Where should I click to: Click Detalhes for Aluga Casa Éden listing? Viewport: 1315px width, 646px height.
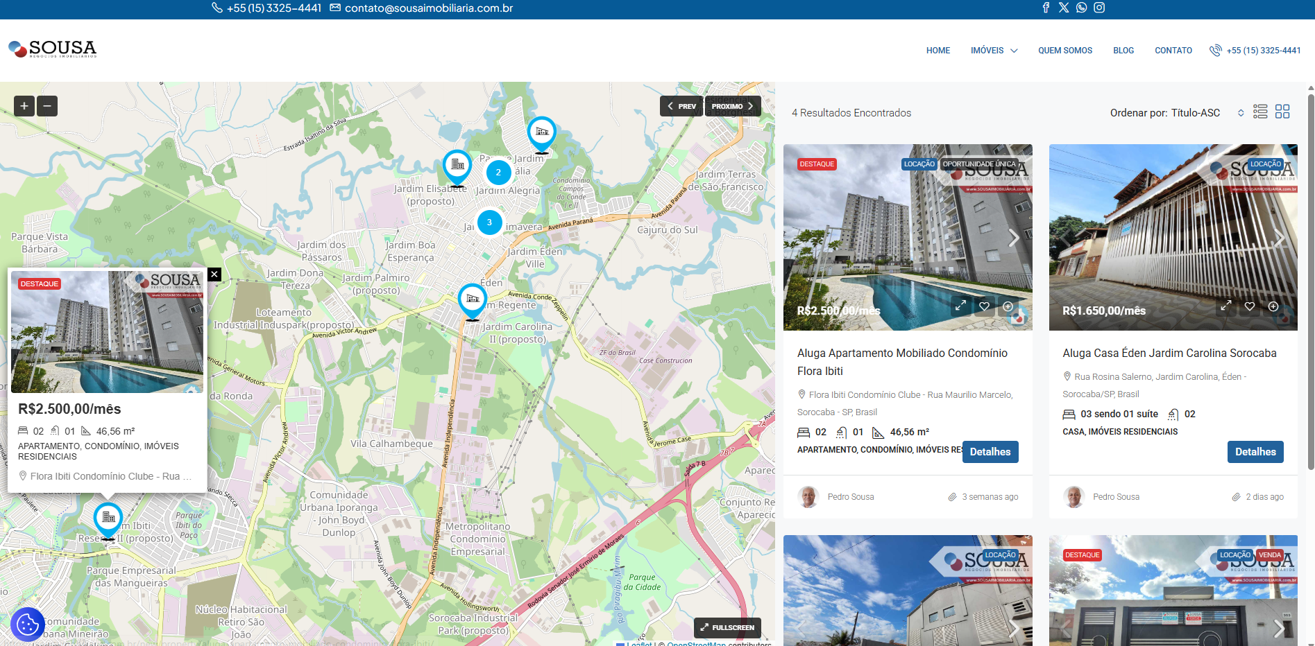click(1255, 452)
